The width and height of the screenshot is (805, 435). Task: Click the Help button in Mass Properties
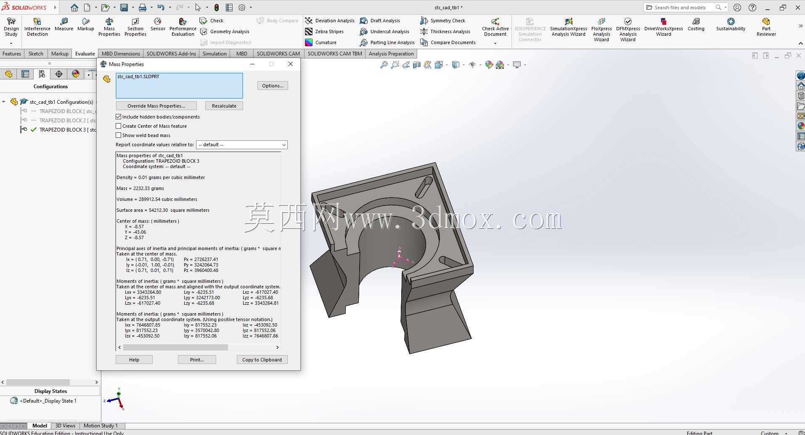click(134, 360)
